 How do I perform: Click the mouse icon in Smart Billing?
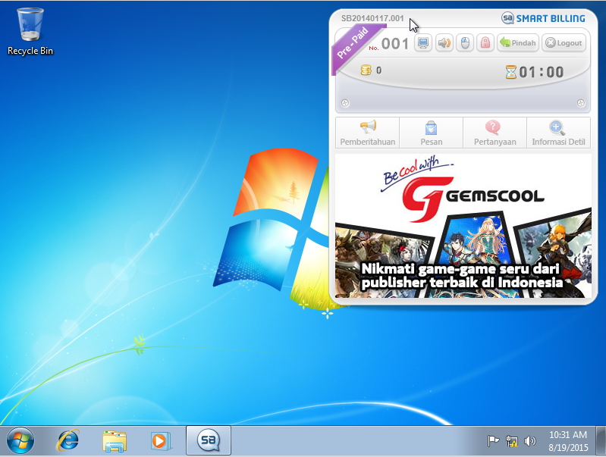tap(465, 43)
